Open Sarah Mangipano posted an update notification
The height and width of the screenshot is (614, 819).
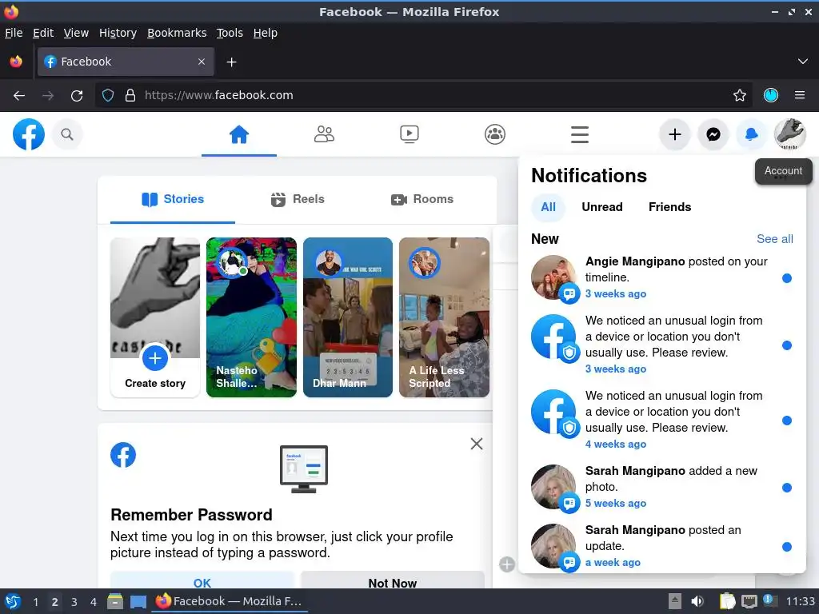(x=661, y=546)
